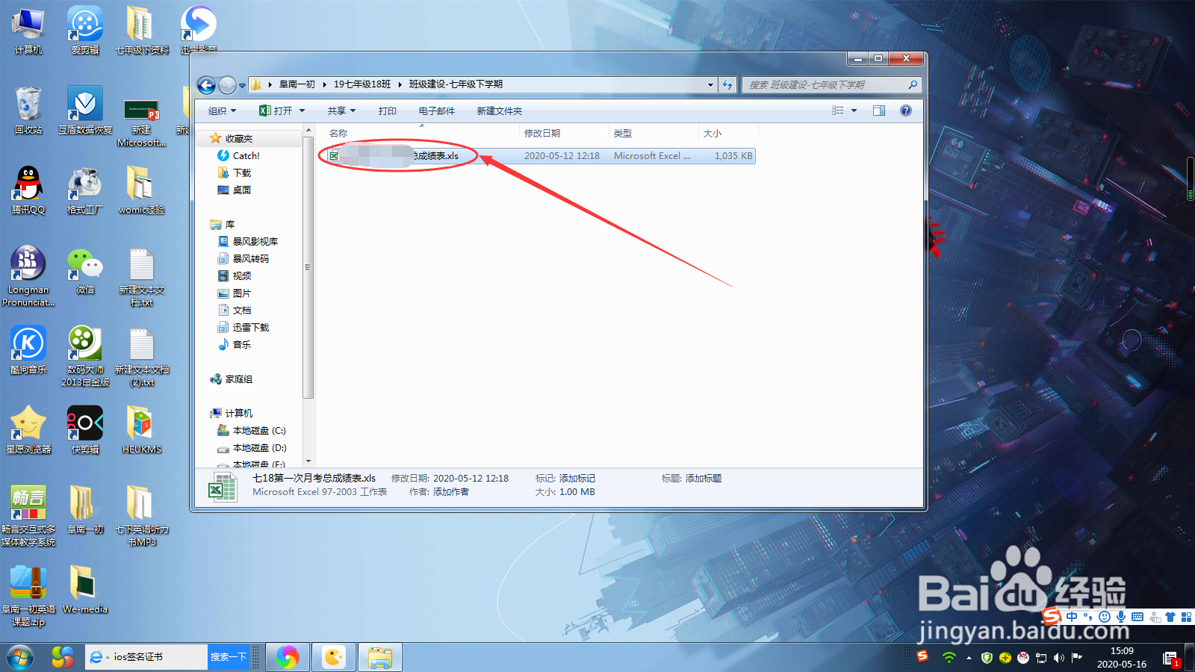Open Catch! in the favorites list

pos(239,155)
